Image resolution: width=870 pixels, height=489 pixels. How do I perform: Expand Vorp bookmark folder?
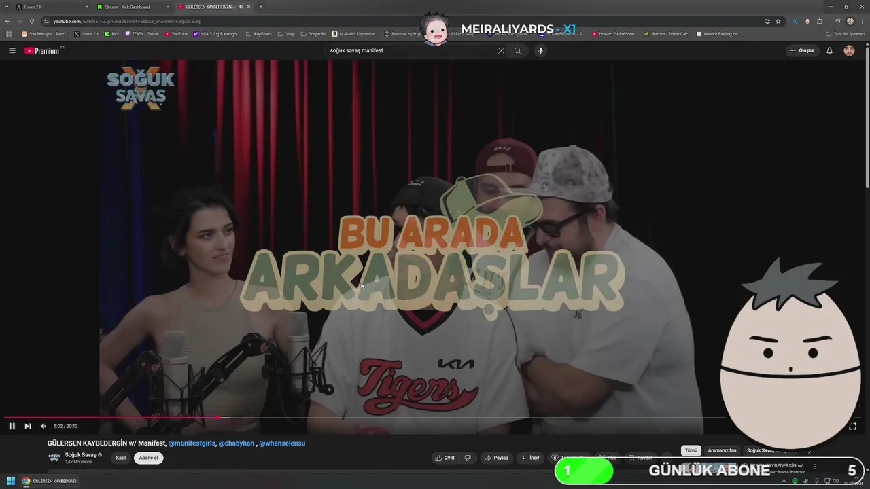point(286,33)
